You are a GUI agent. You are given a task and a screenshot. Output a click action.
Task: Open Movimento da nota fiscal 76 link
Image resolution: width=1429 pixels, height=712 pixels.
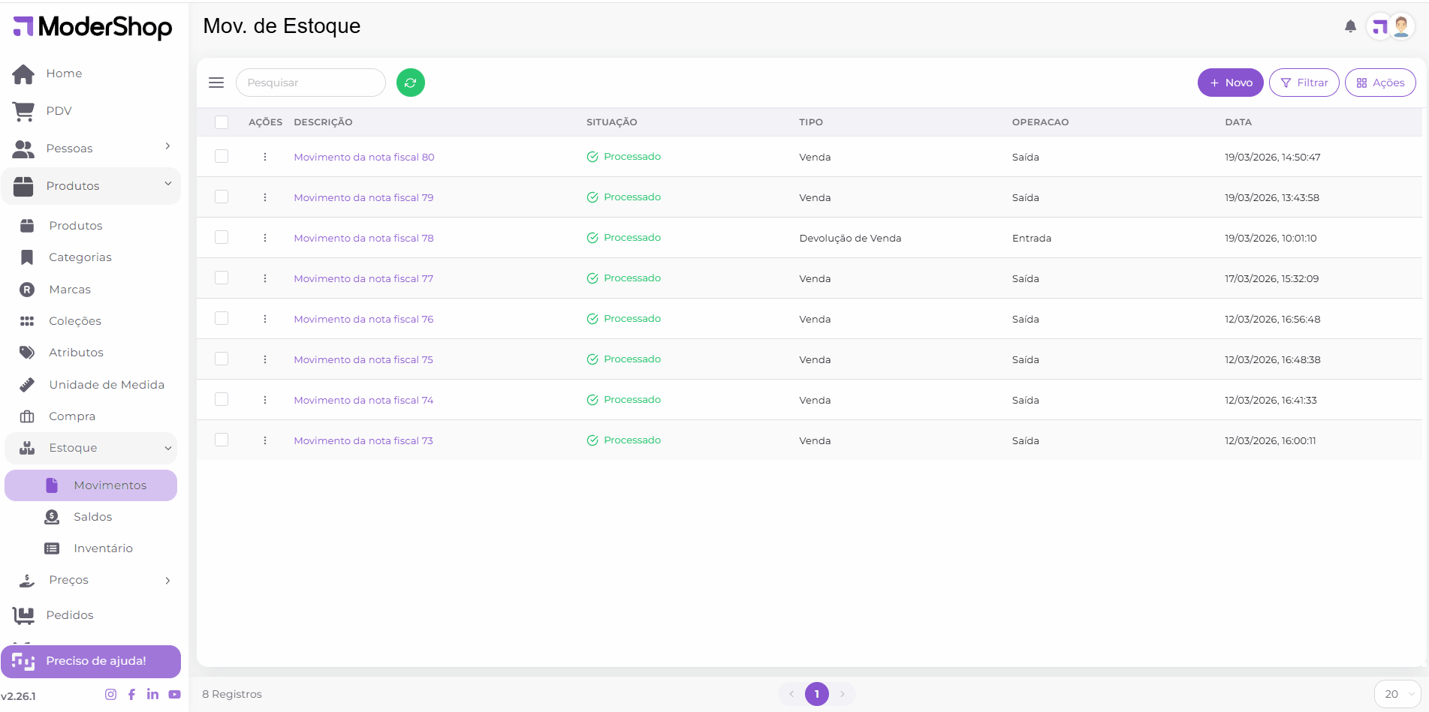(363, 319)
